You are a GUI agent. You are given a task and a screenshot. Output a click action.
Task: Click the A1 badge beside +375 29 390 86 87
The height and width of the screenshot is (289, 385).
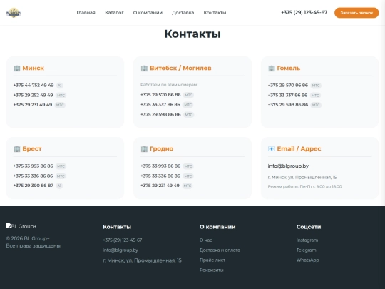[59, 186]
